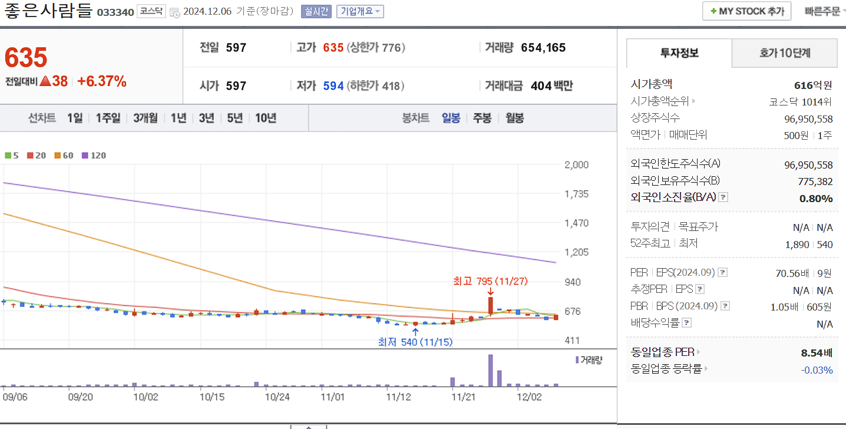Click the clock refresh icon beside the date
The image size is (846, 429).
(173, 11)
